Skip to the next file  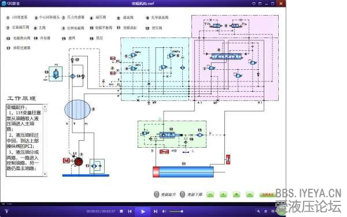[x=156, y=211]
